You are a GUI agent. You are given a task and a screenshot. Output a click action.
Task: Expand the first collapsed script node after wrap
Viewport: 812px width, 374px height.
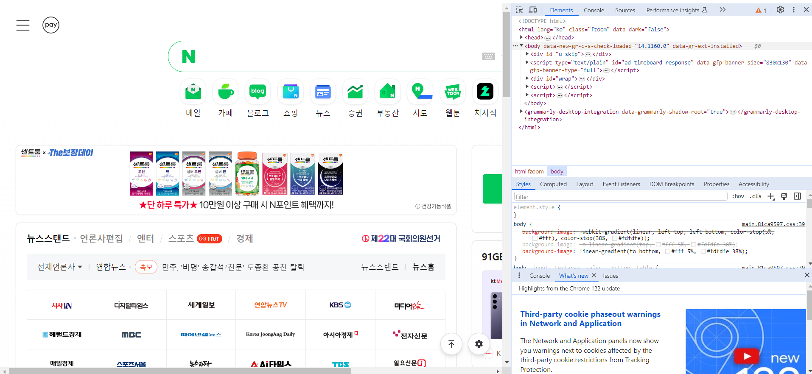click(x=527, y=87)
